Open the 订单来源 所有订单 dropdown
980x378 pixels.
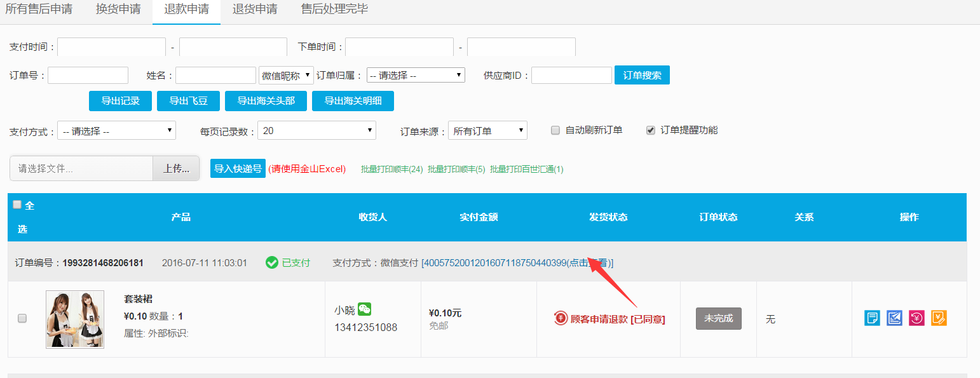tap(487, 131)
